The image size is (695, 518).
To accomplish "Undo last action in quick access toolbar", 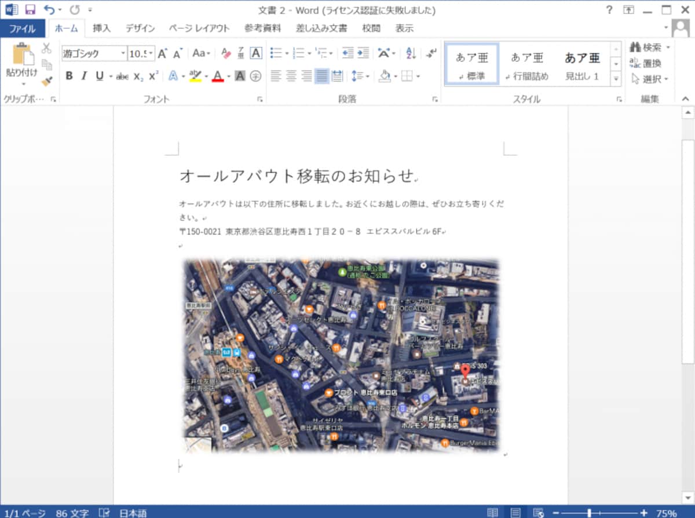I will [49, 10].
